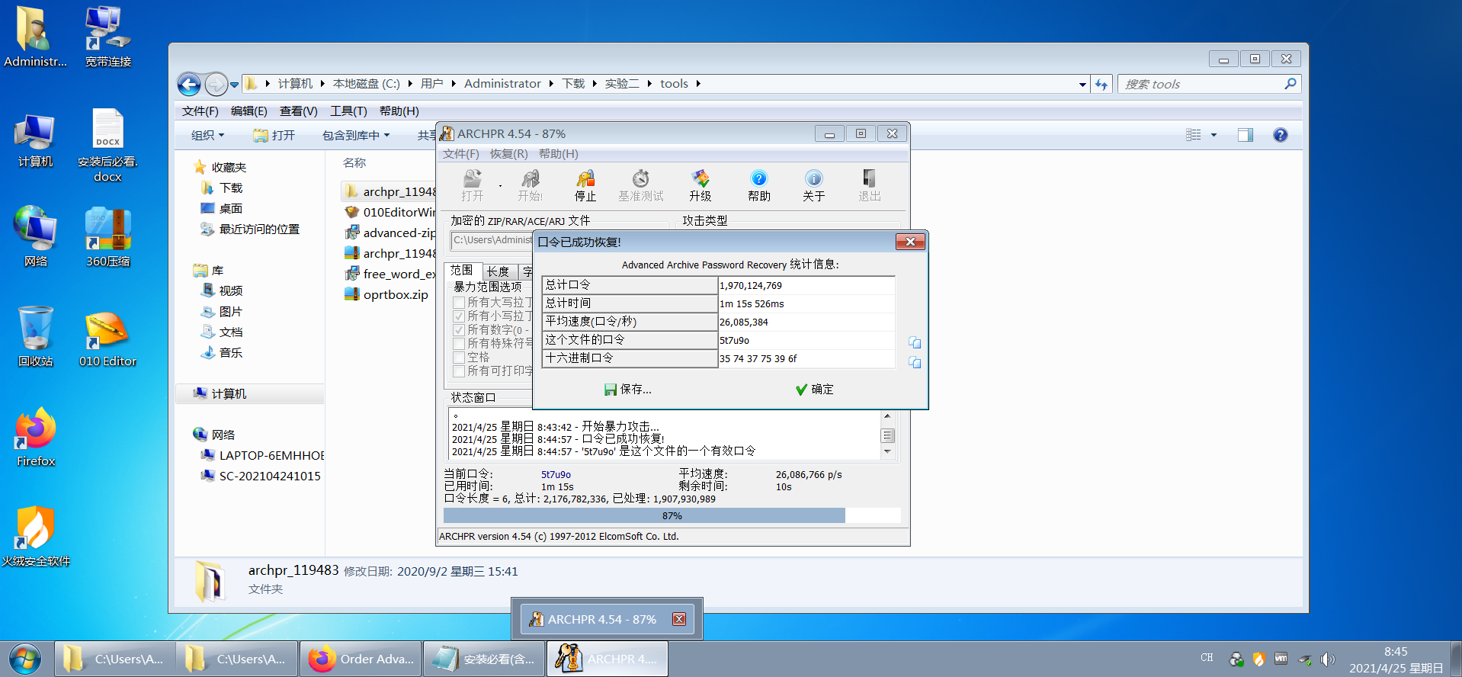The width and height of the screenshot is (1462, 677).
Task: Click the Explorer back navigation arrow
Action: (x=189, y=84)
